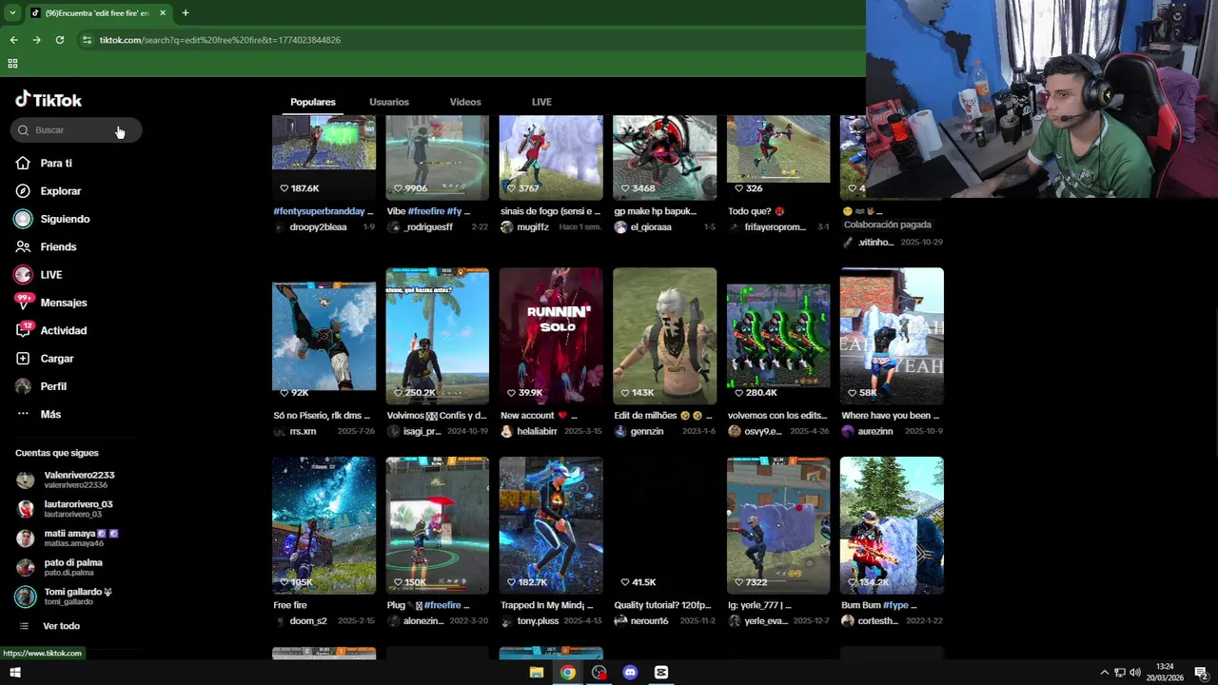Open 'Where have you been' 58K video
1218x685 pixels.
(892, 336)
